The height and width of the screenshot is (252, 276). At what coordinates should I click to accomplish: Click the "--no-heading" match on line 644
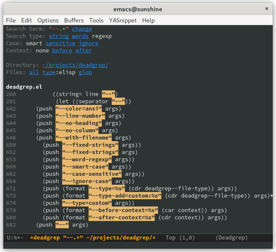coord(79,123)
